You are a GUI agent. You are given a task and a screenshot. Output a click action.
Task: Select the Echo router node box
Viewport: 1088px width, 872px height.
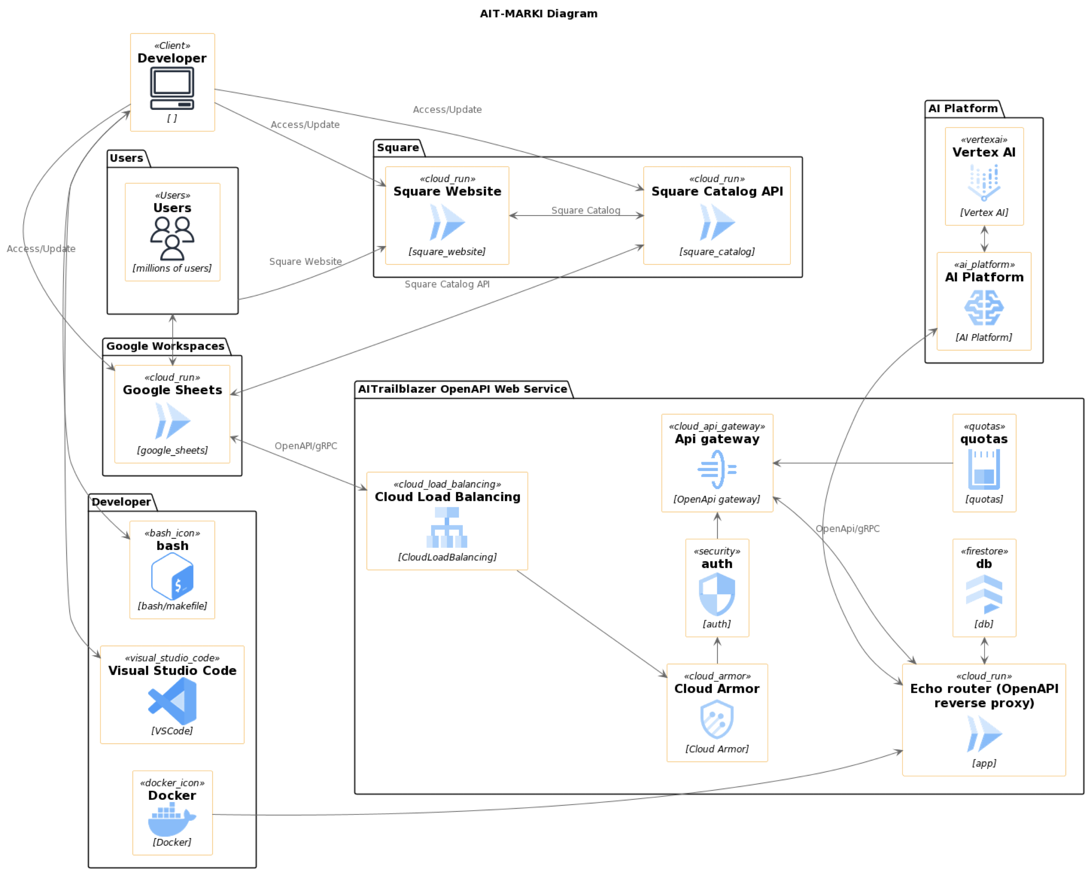(983, 719)
